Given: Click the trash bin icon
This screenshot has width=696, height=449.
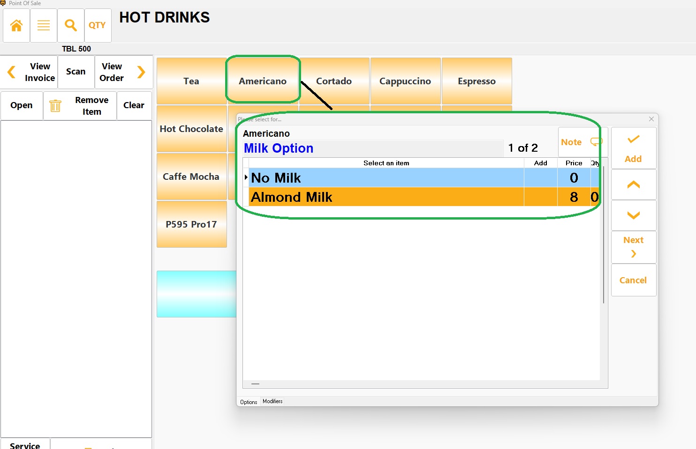Looking at the screenshot, I should [x=55, y=106].
